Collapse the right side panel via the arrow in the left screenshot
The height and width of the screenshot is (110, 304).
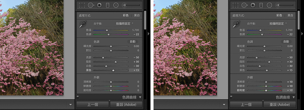coord(149,34)
